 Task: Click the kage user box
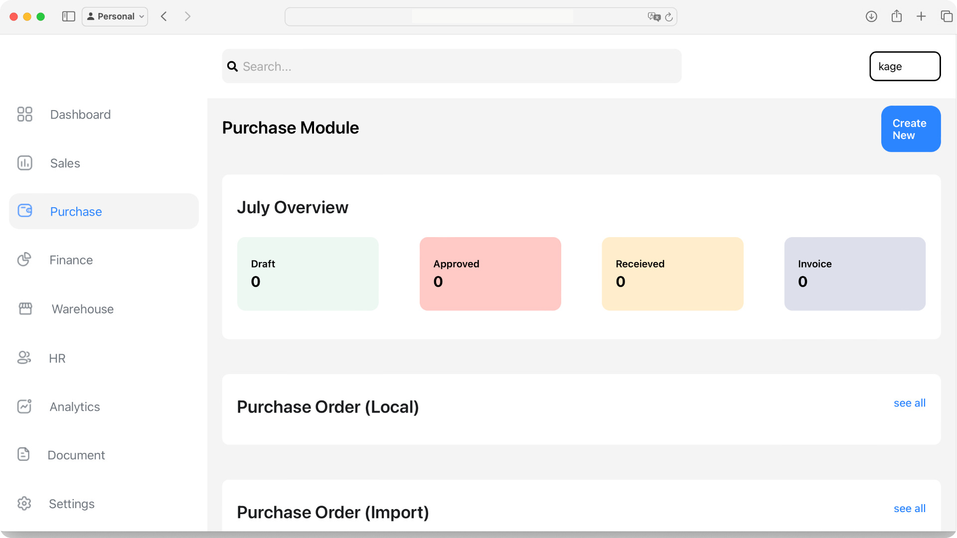pos(905,66)
